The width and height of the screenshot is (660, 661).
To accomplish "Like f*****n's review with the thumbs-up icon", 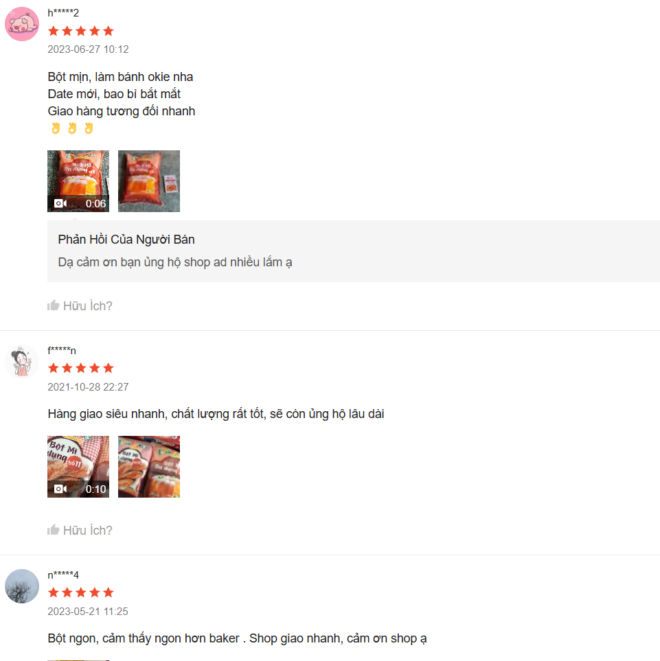I will [53, 529].
